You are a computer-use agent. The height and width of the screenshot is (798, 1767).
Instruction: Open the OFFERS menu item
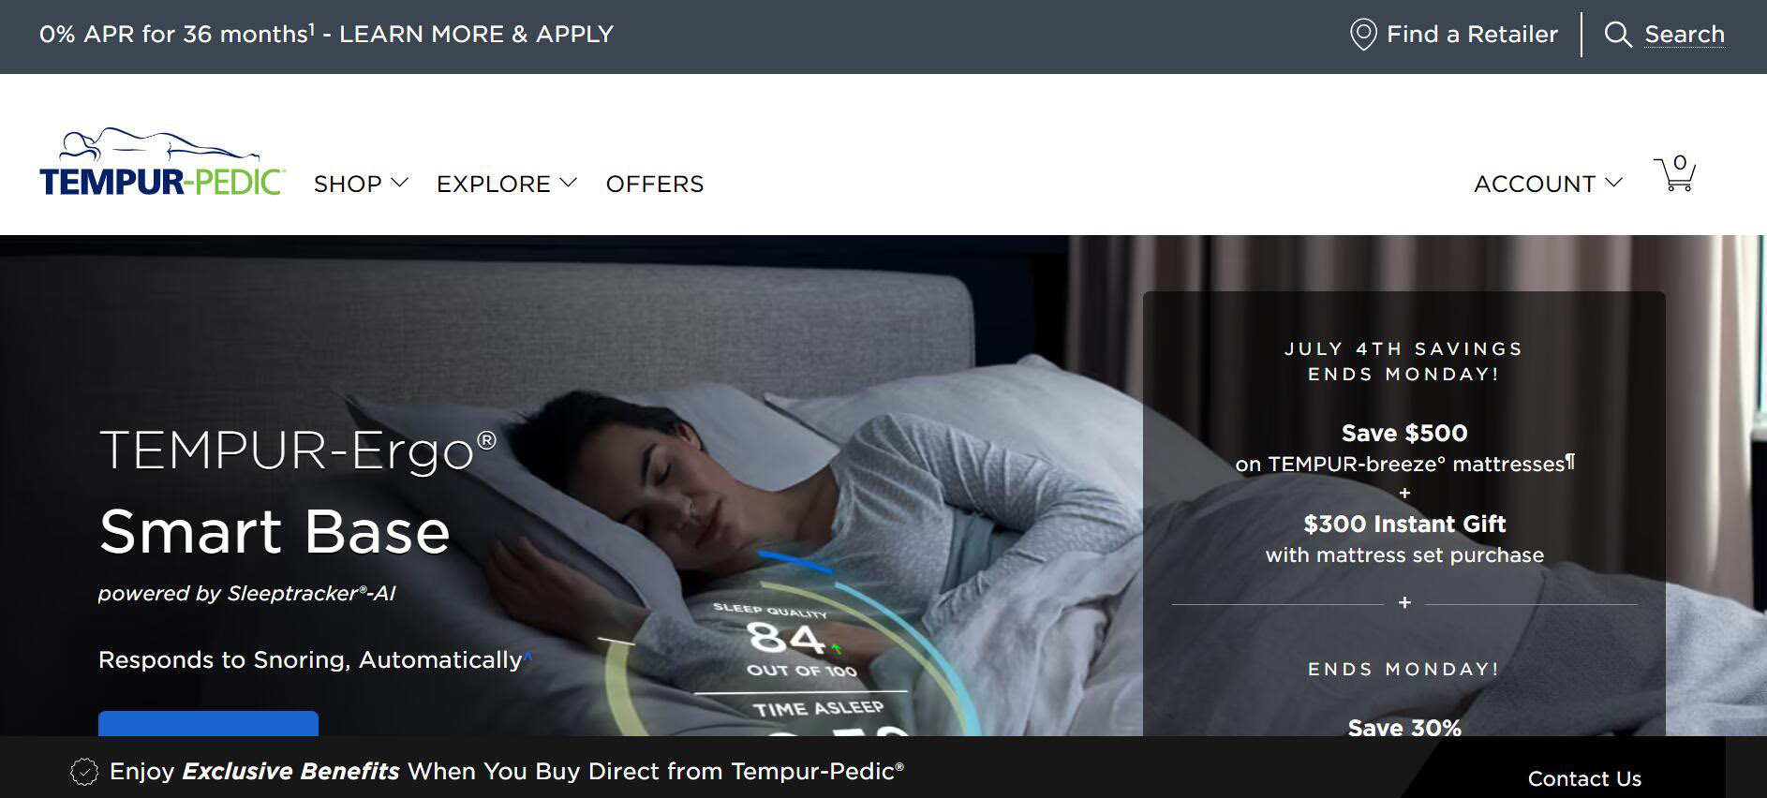pos(655,184)
